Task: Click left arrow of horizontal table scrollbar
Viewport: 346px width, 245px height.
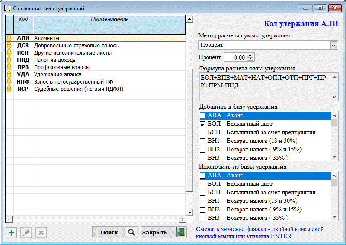Action: [9, 219]
